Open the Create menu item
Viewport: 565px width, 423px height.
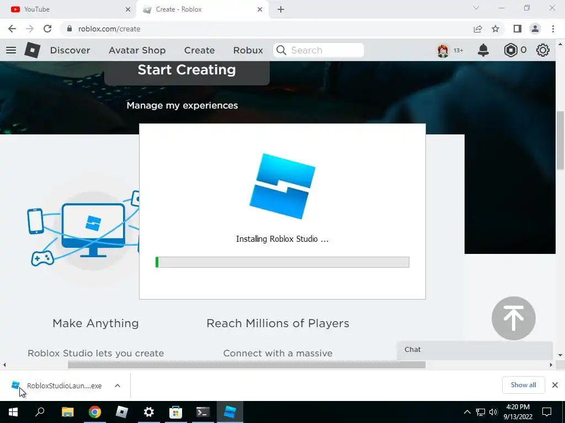pyautogui.click(x=199, y=50)
